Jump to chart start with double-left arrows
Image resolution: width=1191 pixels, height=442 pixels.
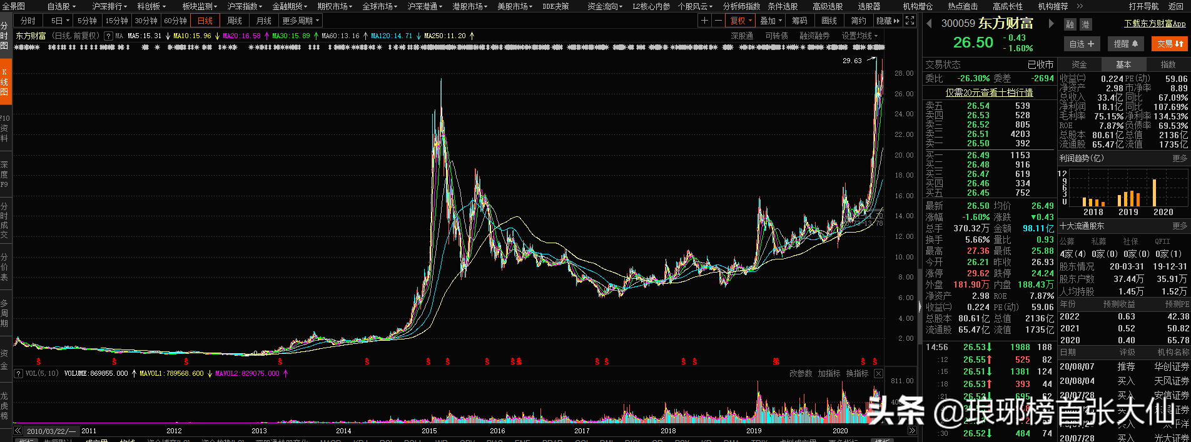[18, 431]
